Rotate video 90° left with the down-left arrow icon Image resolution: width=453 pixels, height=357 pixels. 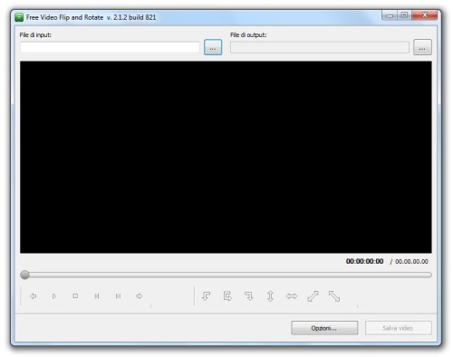tap(207, 296)
